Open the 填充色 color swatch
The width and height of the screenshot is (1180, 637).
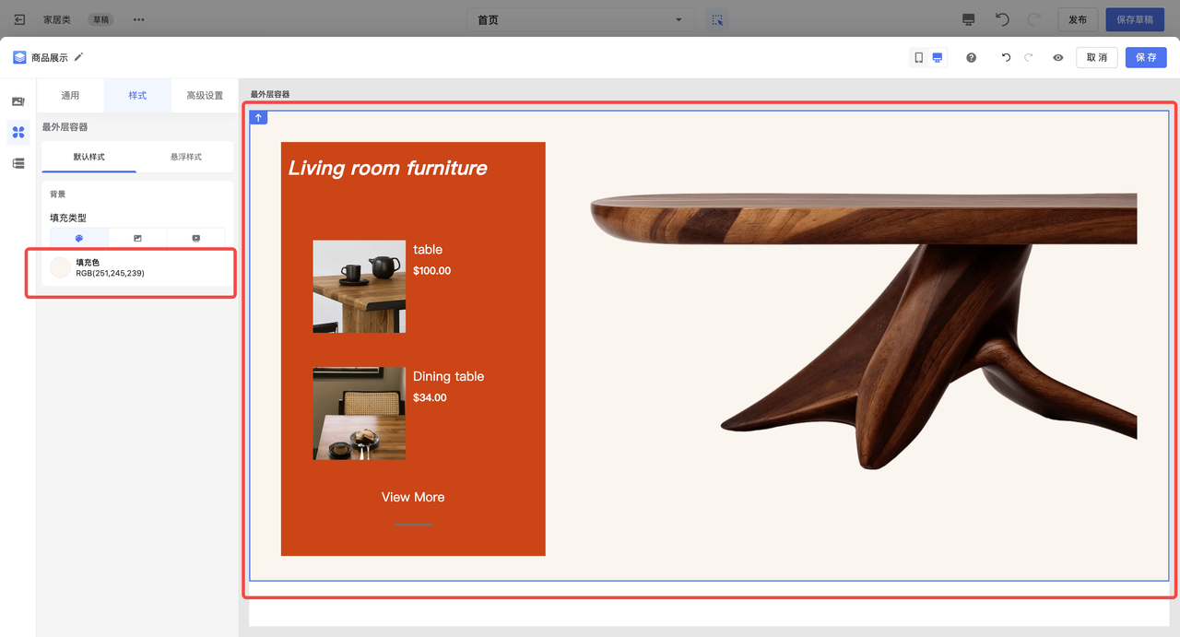pos(61,267)
